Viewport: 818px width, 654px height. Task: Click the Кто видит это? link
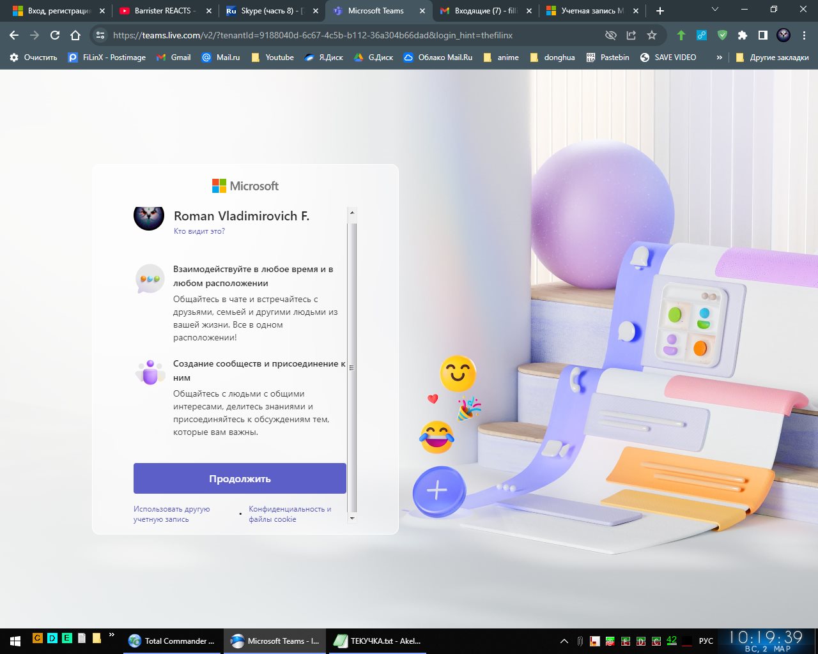click(x=199, y=231)
